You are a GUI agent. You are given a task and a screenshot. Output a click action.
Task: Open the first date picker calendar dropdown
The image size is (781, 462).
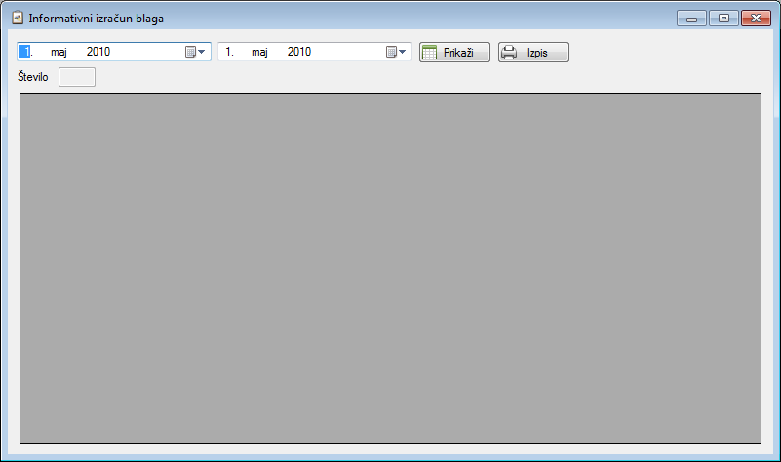click(x=195, y=52)
